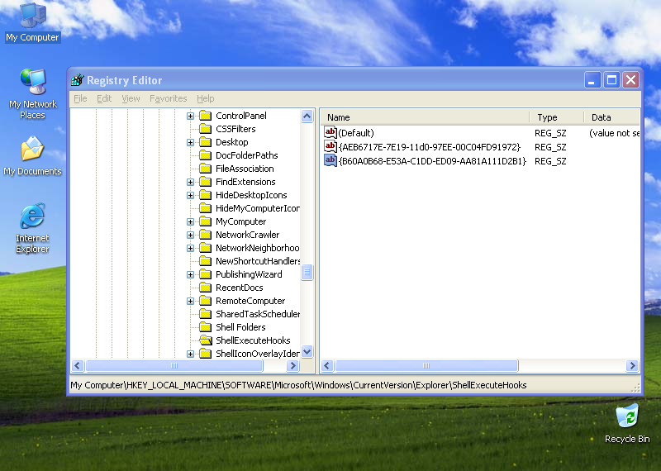This screenshot has height=471, width=661.
Task: Click the RemoteComputer folder icon
Action: click(205, 301)
